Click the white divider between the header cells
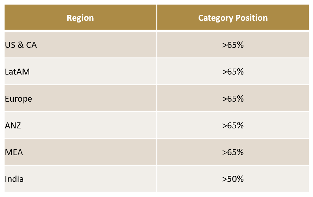 point(157,18)
